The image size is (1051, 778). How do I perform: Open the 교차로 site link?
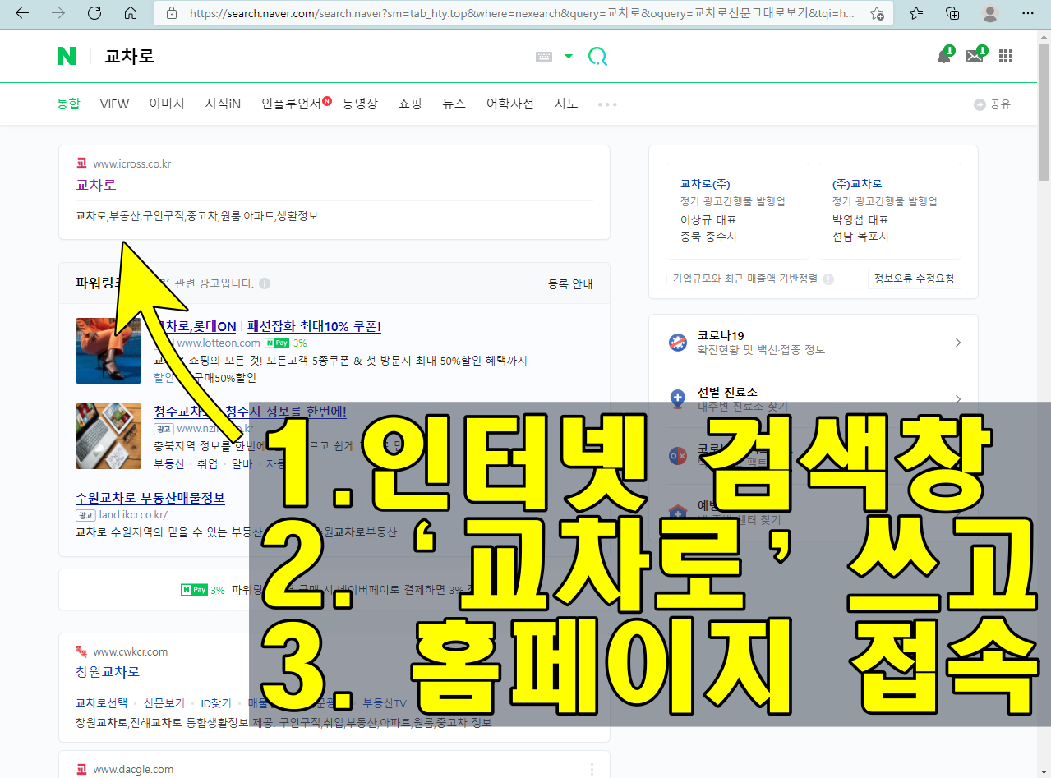click(96, 185)
